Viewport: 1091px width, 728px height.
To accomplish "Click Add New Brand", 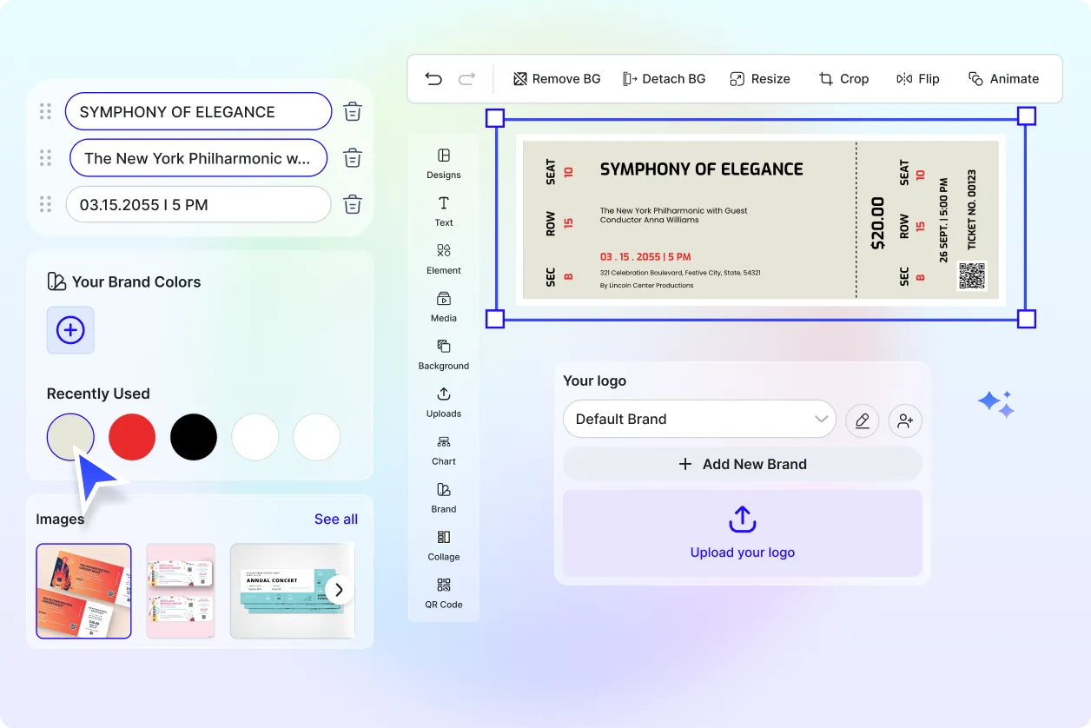I will tap(742, 464).
